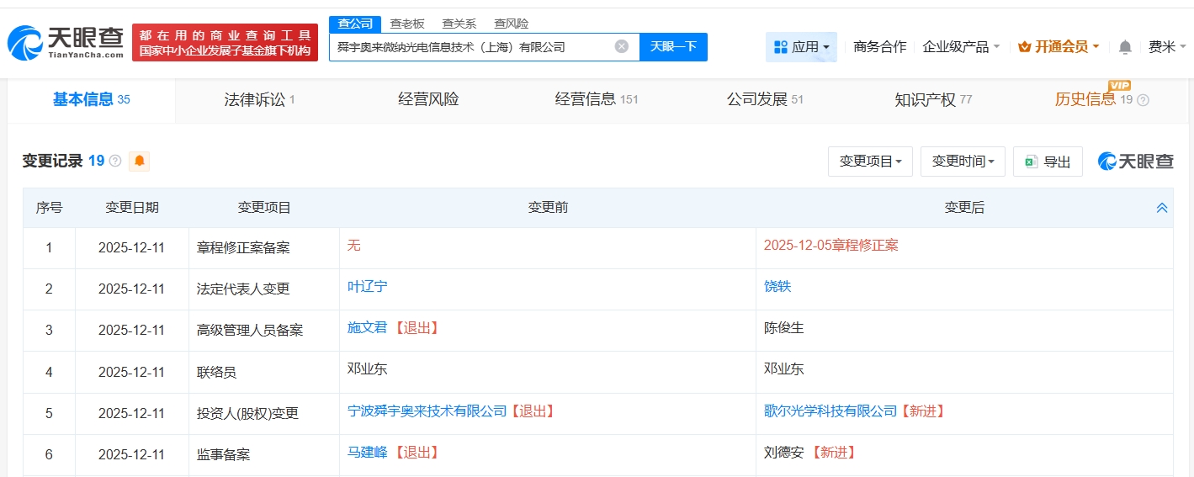Click the orange change-alert bell icon
Viewport: 1194px width, 477px height.
coord(139,161)
